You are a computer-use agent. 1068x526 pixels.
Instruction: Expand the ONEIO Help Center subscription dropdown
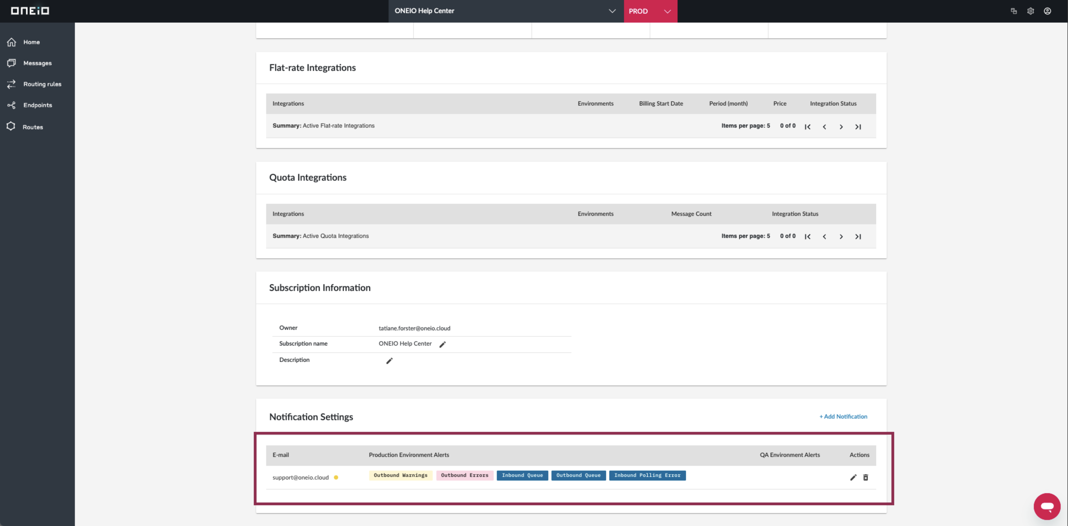click(506, 11)
